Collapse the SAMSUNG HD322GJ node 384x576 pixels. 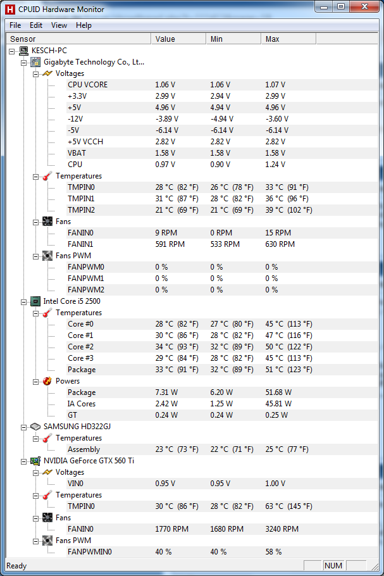coord(23,427)
